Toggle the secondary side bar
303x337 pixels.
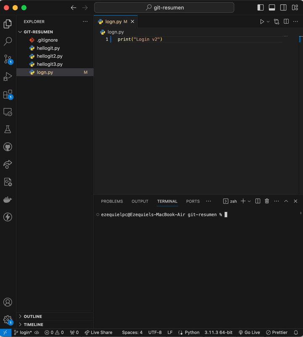[283, 8]
